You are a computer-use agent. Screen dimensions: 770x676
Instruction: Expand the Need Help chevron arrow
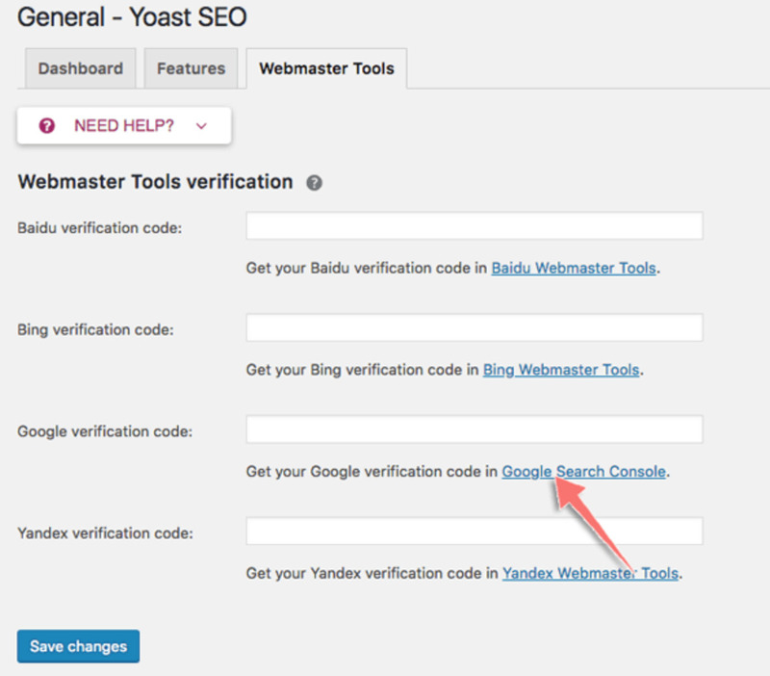[201, 126]
